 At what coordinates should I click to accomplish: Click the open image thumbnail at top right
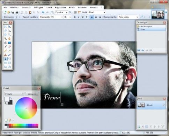click(x=158, y=14)
